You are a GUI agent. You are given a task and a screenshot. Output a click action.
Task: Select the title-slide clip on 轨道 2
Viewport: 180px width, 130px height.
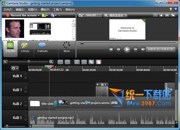(42, 103)
